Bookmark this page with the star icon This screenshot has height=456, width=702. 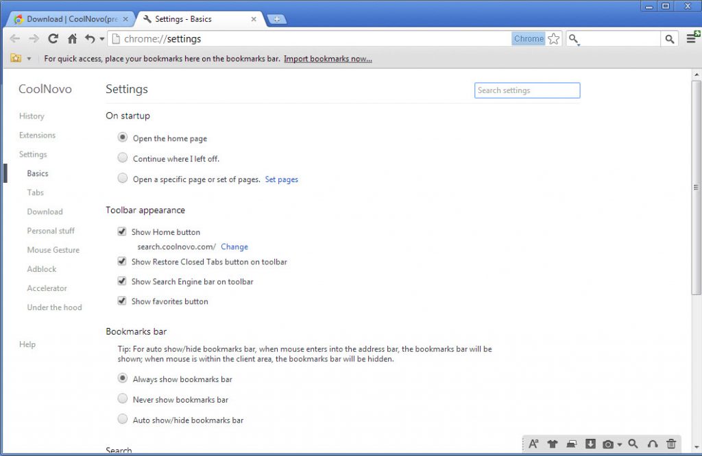coord(554,39)
